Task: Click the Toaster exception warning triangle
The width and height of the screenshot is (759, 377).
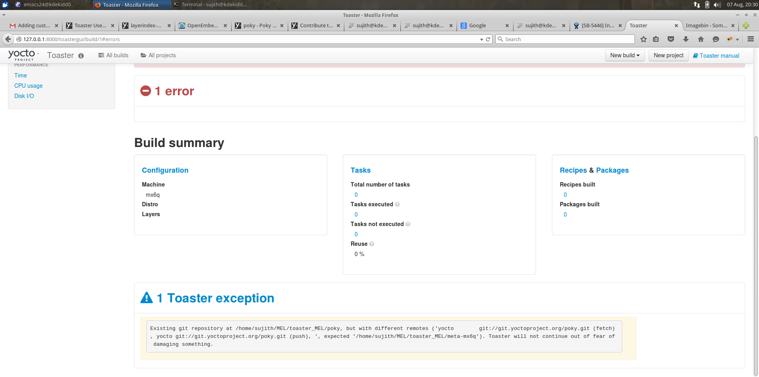Action: [147, 298]
